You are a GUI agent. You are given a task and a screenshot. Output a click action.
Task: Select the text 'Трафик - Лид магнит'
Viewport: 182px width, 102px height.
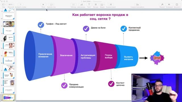click(x=56, y=24)
